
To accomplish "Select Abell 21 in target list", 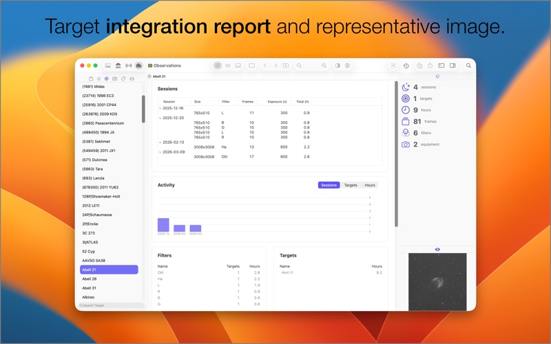I will click(109, 270).
